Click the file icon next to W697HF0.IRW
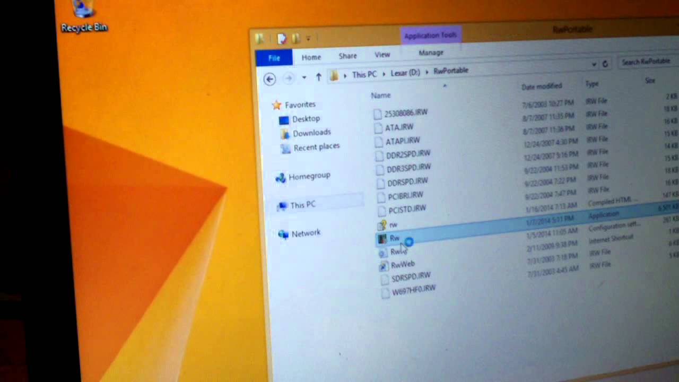The width and height of the screenshot is (679, 382). (385, 293)
